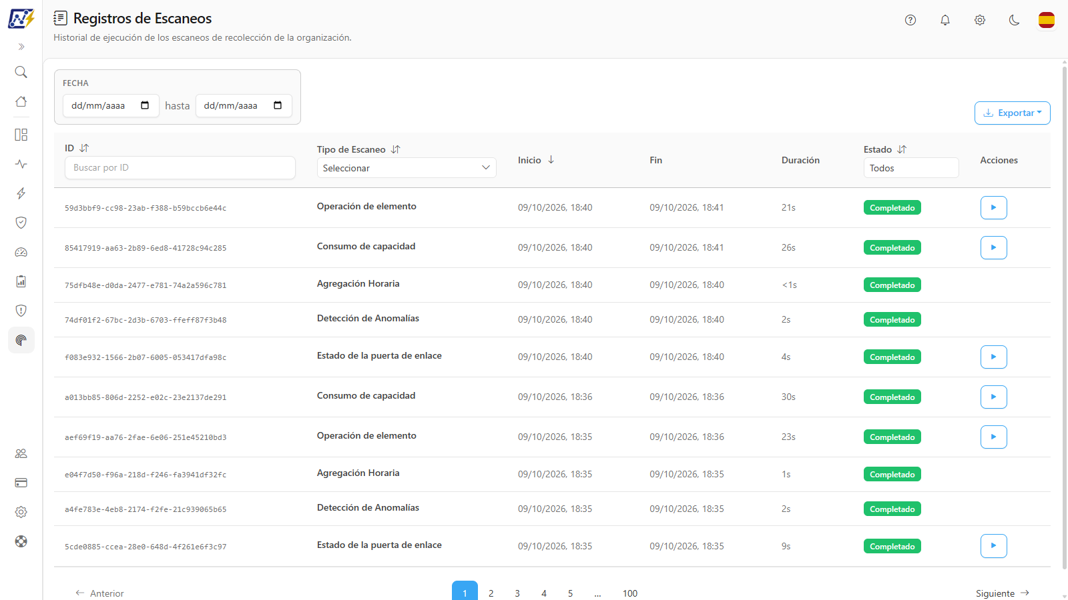
Task: Open the users icon in the sidebar
Action: pos(21,453)
